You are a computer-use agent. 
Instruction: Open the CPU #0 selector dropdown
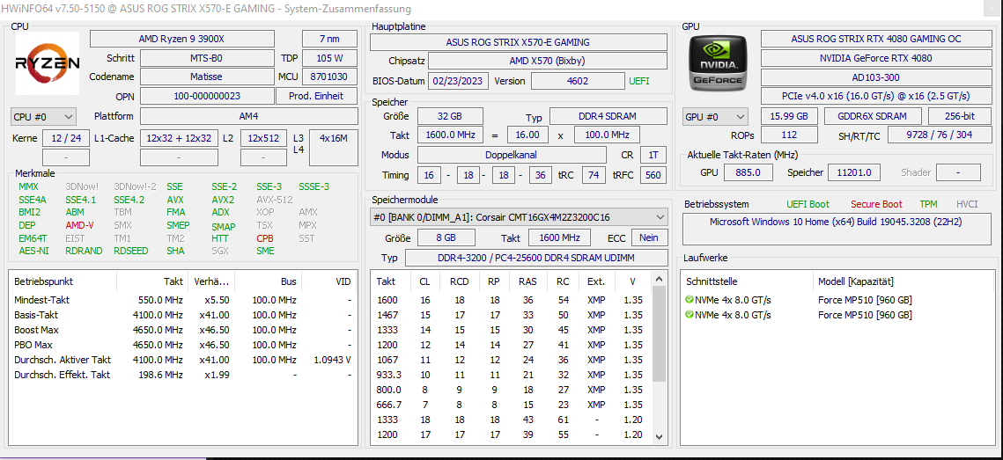tap(43, 117)
